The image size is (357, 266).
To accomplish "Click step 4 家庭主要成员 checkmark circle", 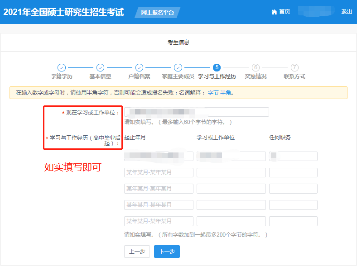I will pos(178,67).
